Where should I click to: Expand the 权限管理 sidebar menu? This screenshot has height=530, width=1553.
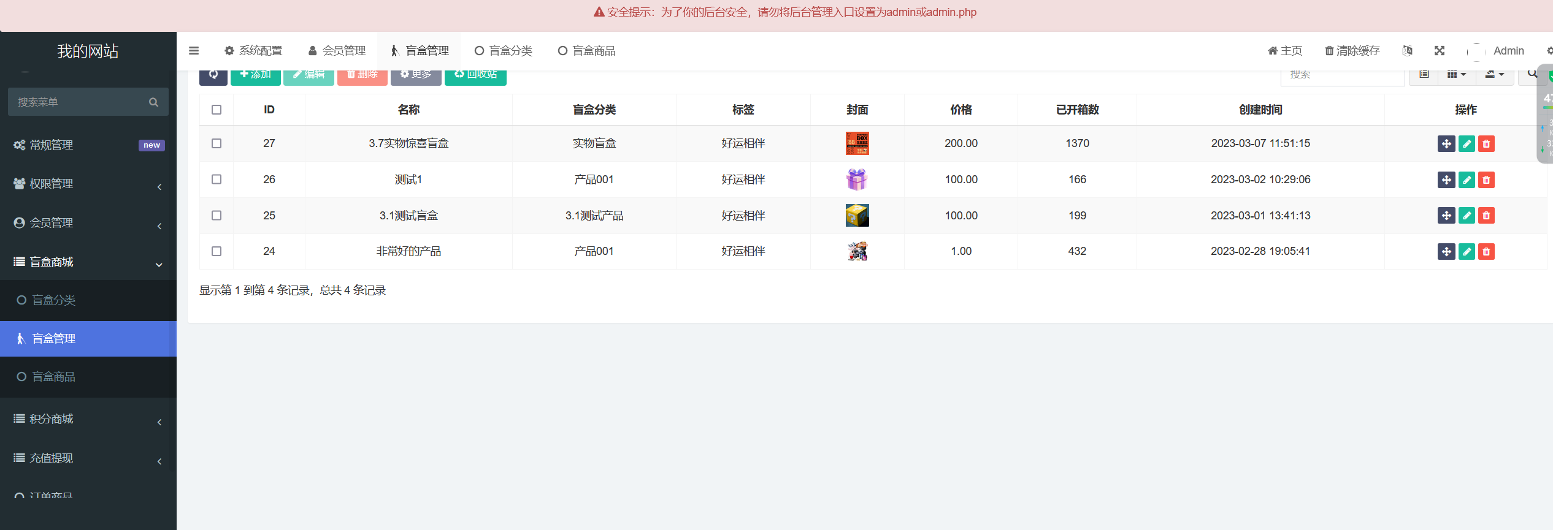pos(88,184)
